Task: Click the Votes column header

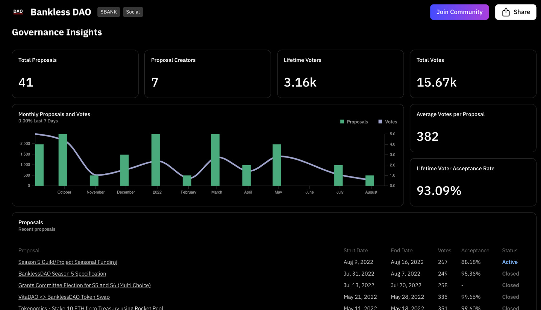Action: pos(444,251)
